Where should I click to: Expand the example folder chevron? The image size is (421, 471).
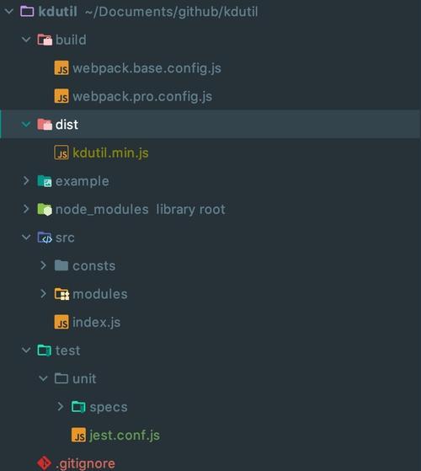[x=26, y=181]
